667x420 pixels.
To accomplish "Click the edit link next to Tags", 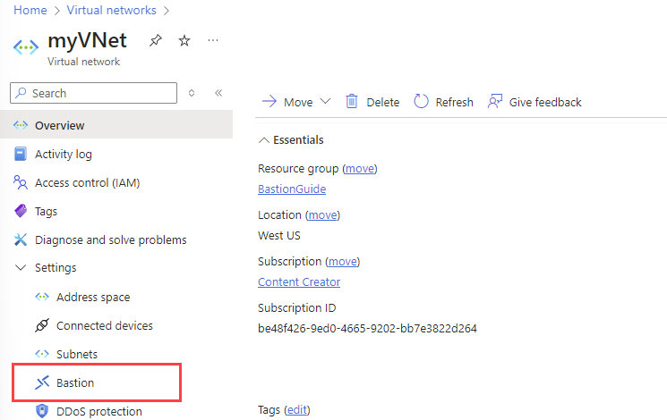I will pos(296,409).
